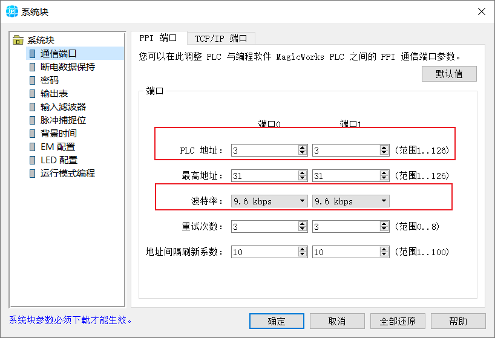Decrease port 0 重试次数 with down arrow
The image size is (495, 338).
pos(303,229)
